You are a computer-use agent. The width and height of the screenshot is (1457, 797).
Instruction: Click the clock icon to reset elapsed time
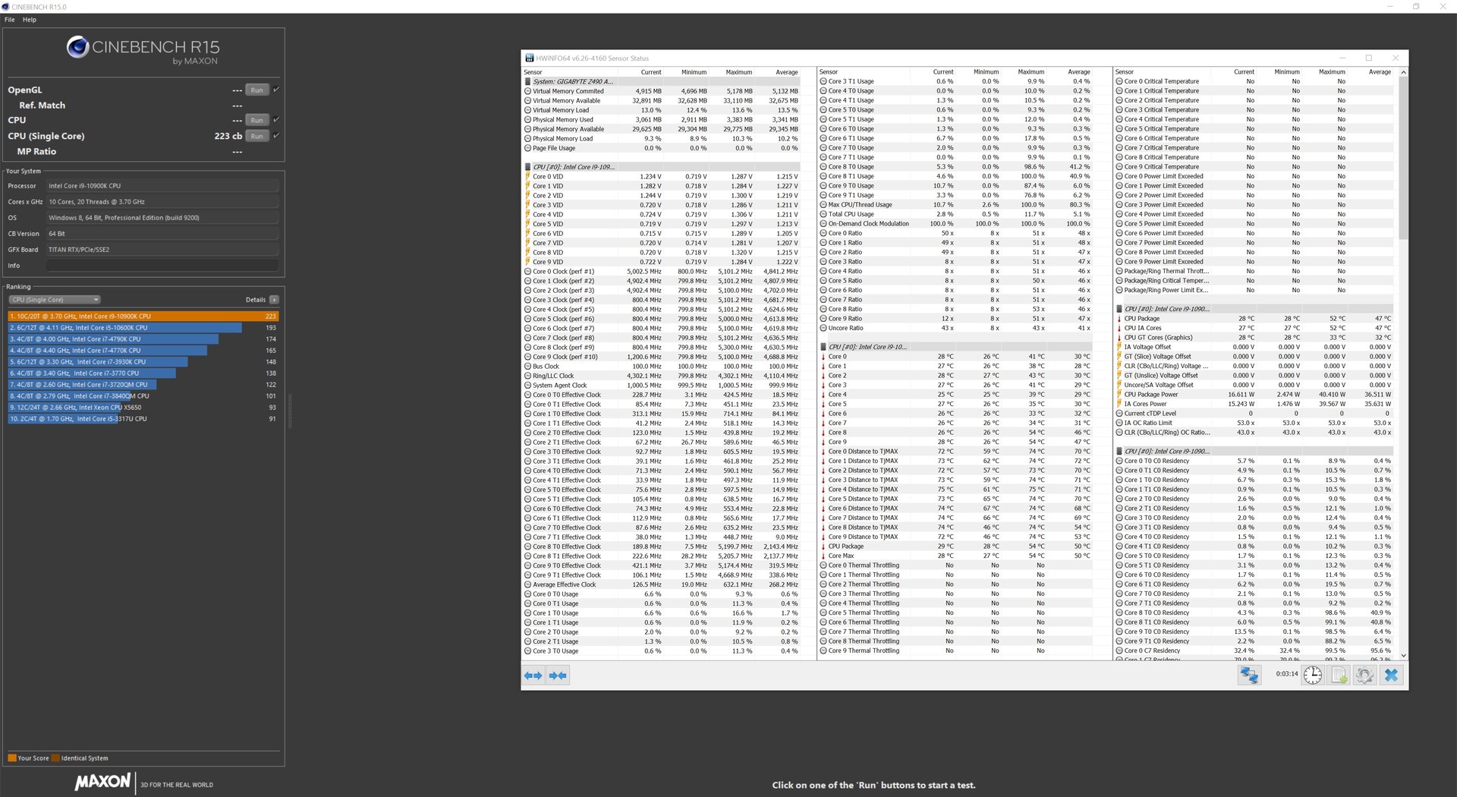tap(1313, 675)
